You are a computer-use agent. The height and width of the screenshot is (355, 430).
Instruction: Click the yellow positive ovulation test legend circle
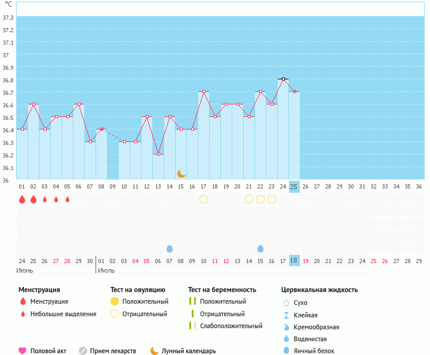pyautogui.click(x=115, y=302)
